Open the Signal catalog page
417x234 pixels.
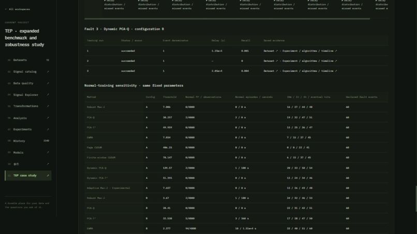coord(28,72)
